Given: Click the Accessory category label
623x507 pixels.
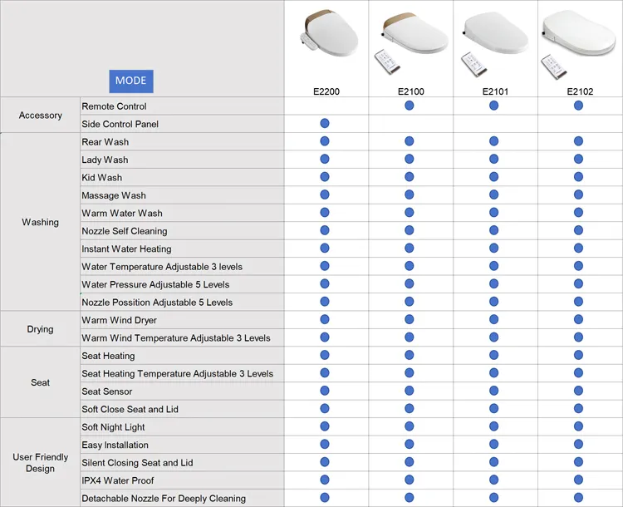Looking at the screenshot, I should (40, 115).
